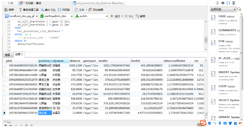247x128 pixels.
Task: Expand the Run (运行) dropdown arrow
Action: (122, 16)
